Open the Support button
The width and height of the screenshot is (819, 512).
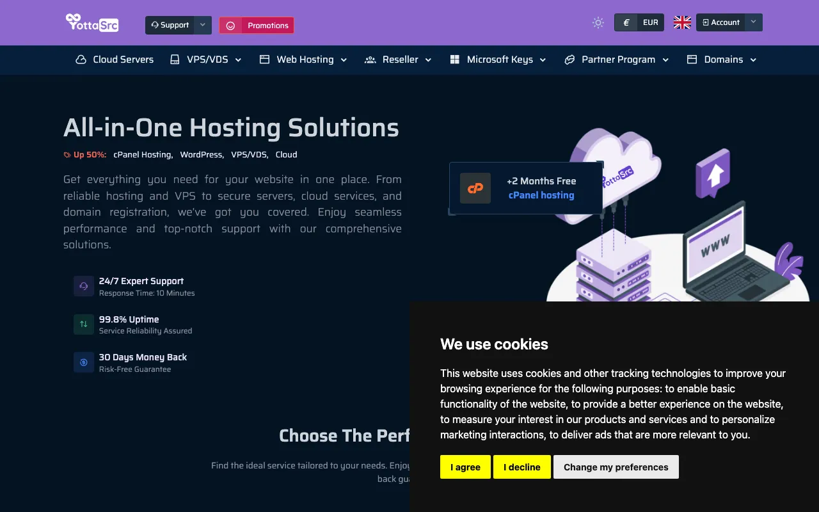click(170, 26)
